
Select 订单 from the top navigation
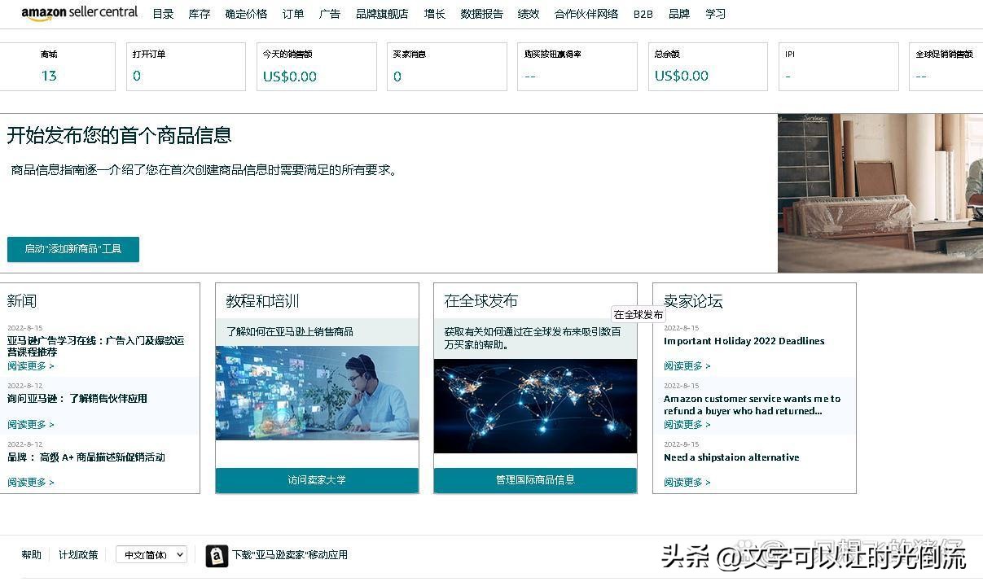(x=292, y=14)
